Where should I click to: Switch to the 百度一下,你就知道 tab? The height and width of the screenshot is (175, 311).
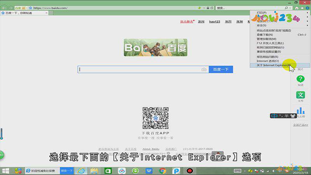pos(24,13)
